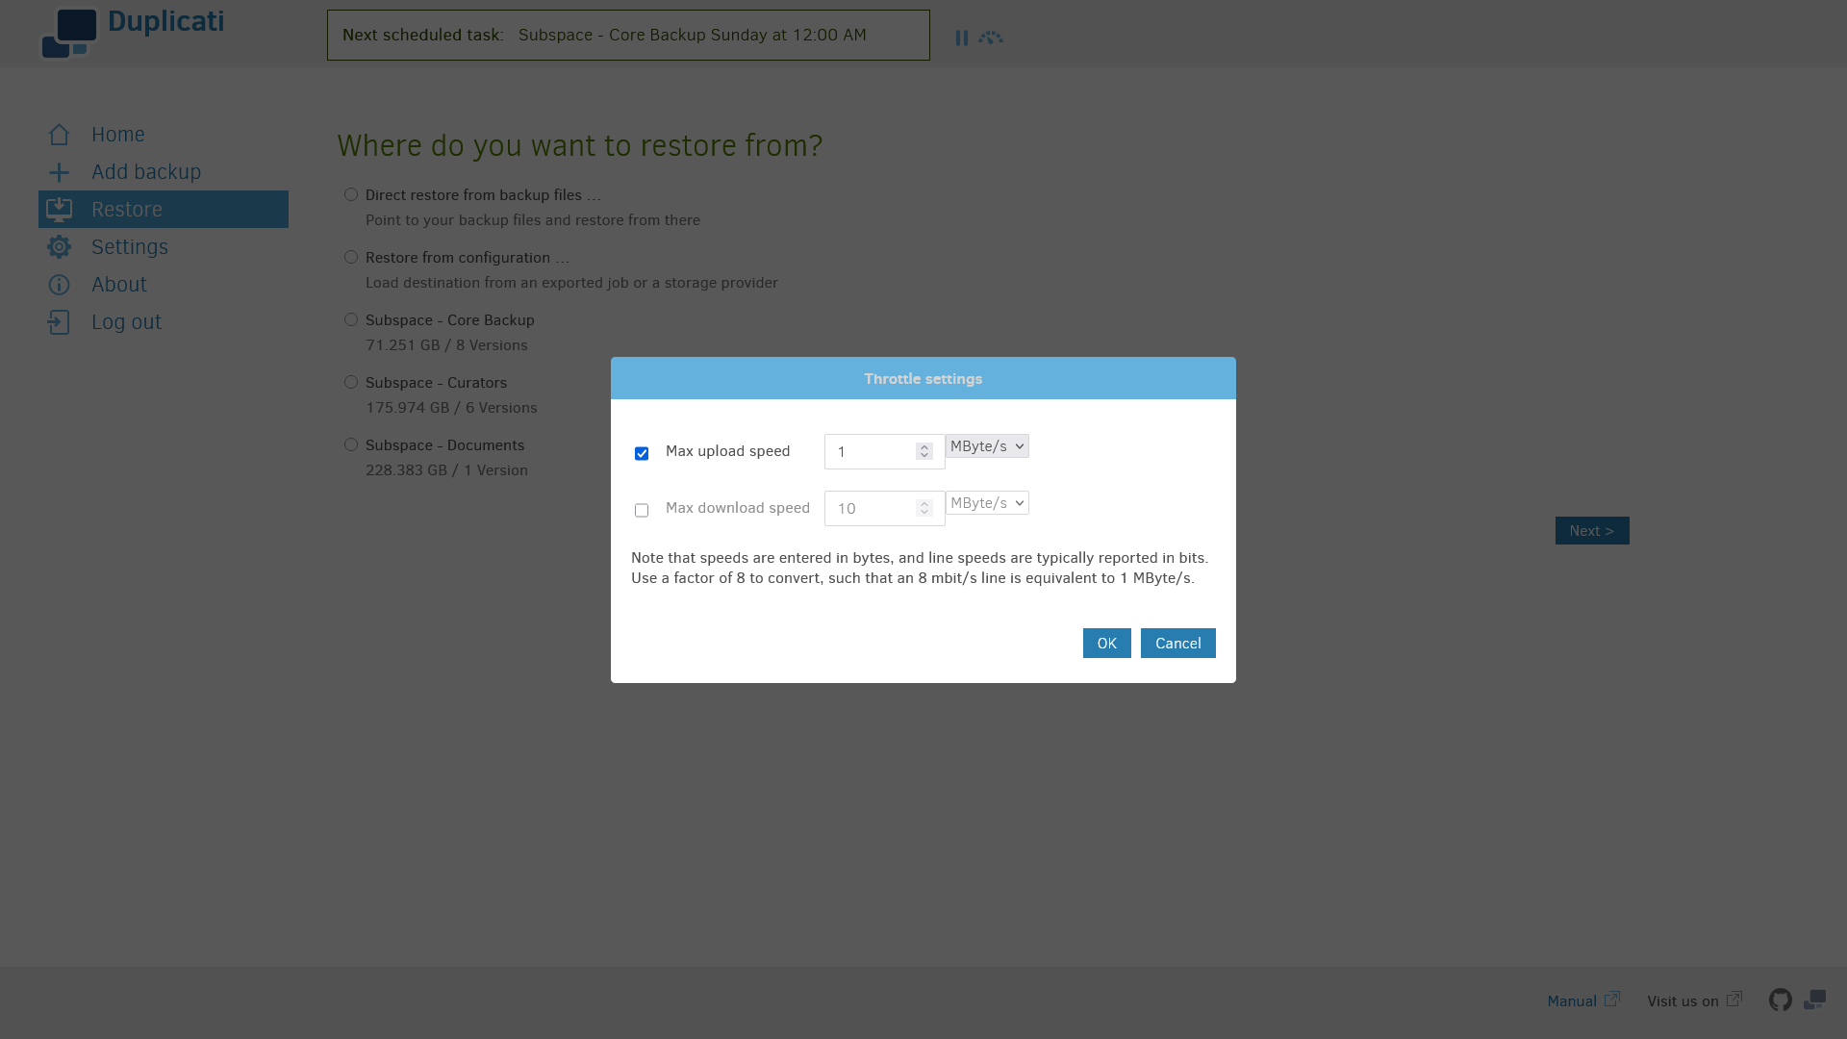
Task: Confirm throttle settings with OK
Action: tap(1106, 644)
